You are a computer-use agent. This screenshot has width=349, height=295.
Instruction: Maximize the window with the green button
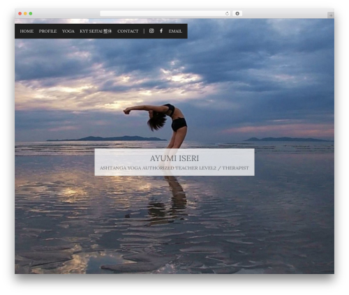pos(31,14)
